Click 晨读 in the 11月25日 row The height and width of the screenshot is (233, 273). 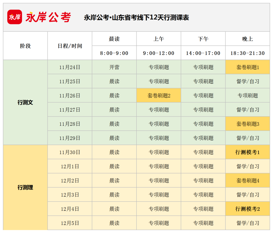click(x=114, y=81)
